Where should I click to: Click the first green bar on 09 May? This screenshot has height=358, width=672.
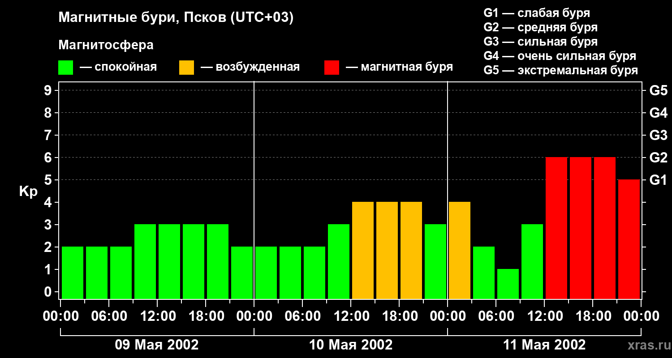(x=73, y=273)
